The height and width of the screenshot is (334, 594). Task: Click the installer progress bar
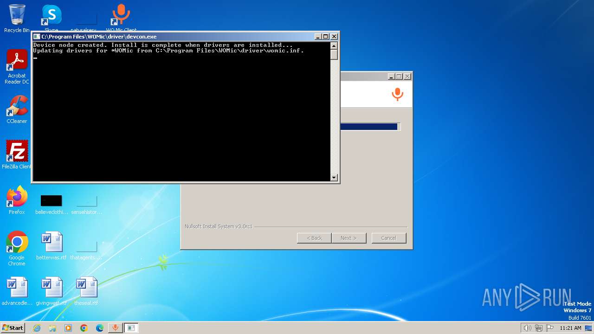(x=370, y=127)
